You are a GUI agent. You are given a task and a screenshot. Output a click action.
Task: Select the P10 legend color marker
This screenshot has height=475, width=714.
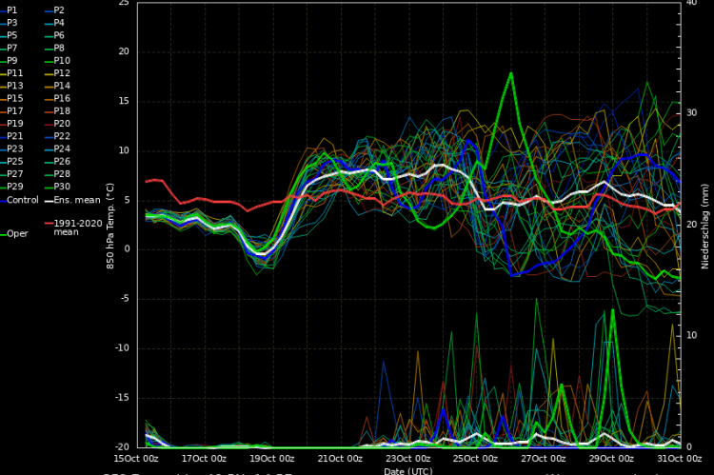click(49, 60)
